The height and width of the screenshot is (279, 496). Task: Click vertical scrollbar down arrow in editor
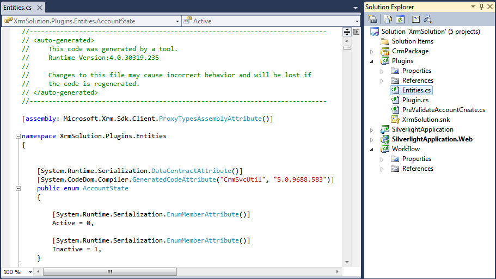pyautogui.click(x=347, y=262)
